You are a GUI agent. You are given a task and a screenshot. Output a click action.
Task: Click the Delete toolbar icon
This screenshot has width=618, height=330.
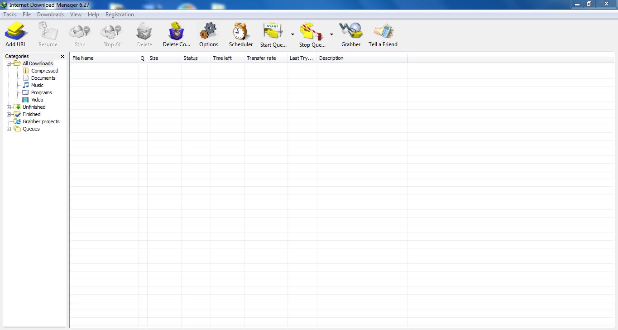pyautogui.click(x=144, y=32)
